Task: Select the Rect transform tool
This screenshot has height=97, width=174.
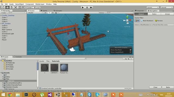Action: [x=20, y=7]
